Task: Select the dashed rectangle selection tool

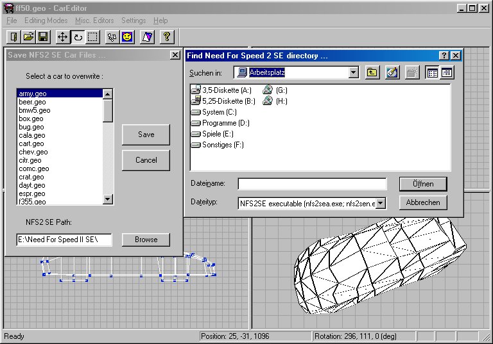Action: (92, 37)
